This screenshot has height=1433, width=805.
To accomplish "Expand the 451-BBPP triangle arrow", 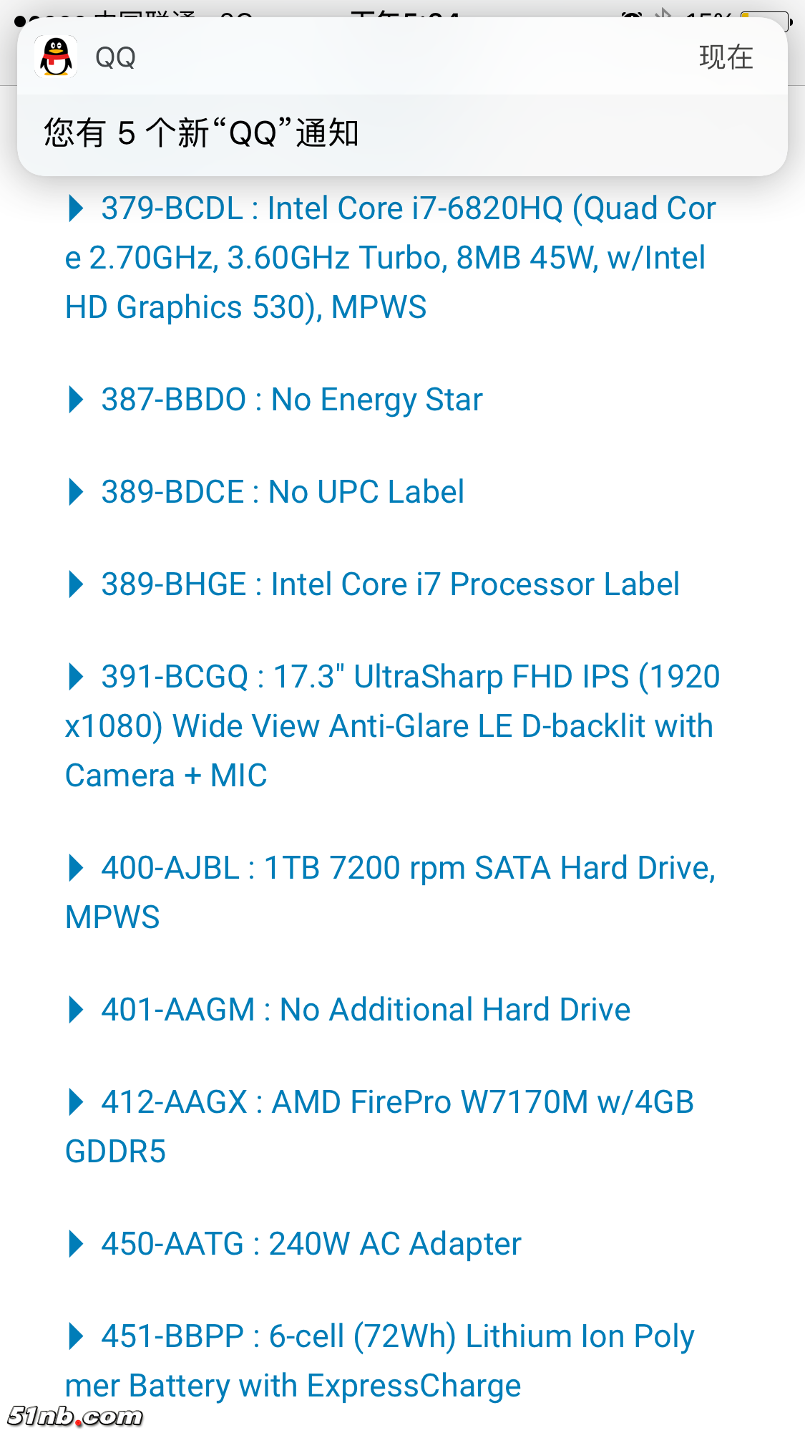I will 75,1336.
